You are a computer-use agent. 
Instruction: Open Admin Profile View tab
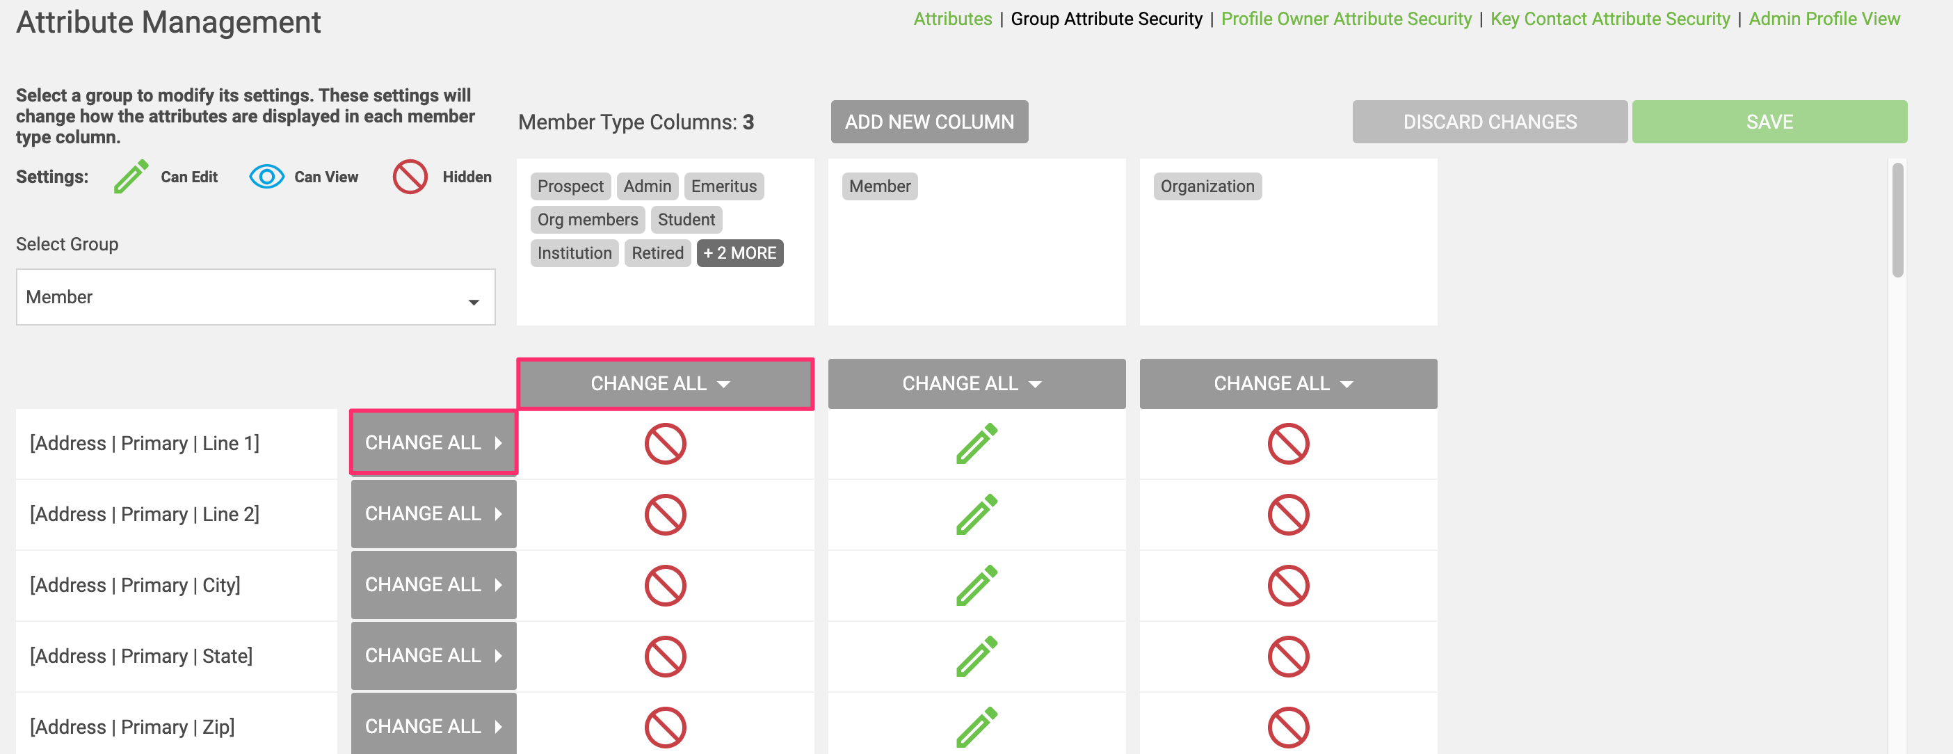pos(1824,19)
